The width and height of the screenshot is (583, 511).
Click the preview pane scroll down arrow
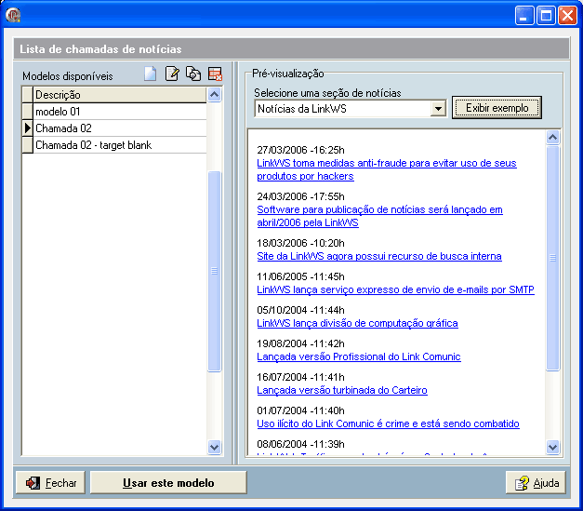pyautogui.click(x=553, y=447)
